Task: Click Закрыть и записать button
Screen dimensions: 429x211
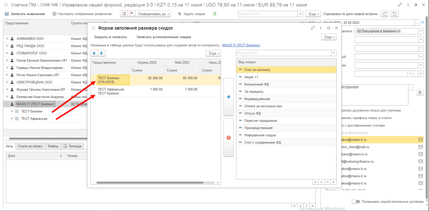Action: (x=111, y=37)
